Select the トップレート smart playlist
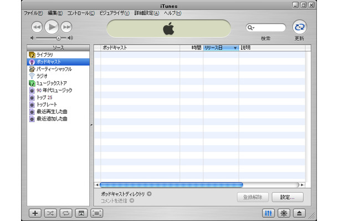 coord(58,104)
